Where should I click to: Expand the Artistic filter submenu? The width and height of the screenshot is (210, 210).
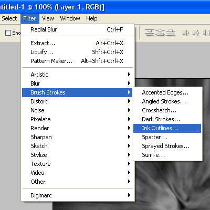78,75
